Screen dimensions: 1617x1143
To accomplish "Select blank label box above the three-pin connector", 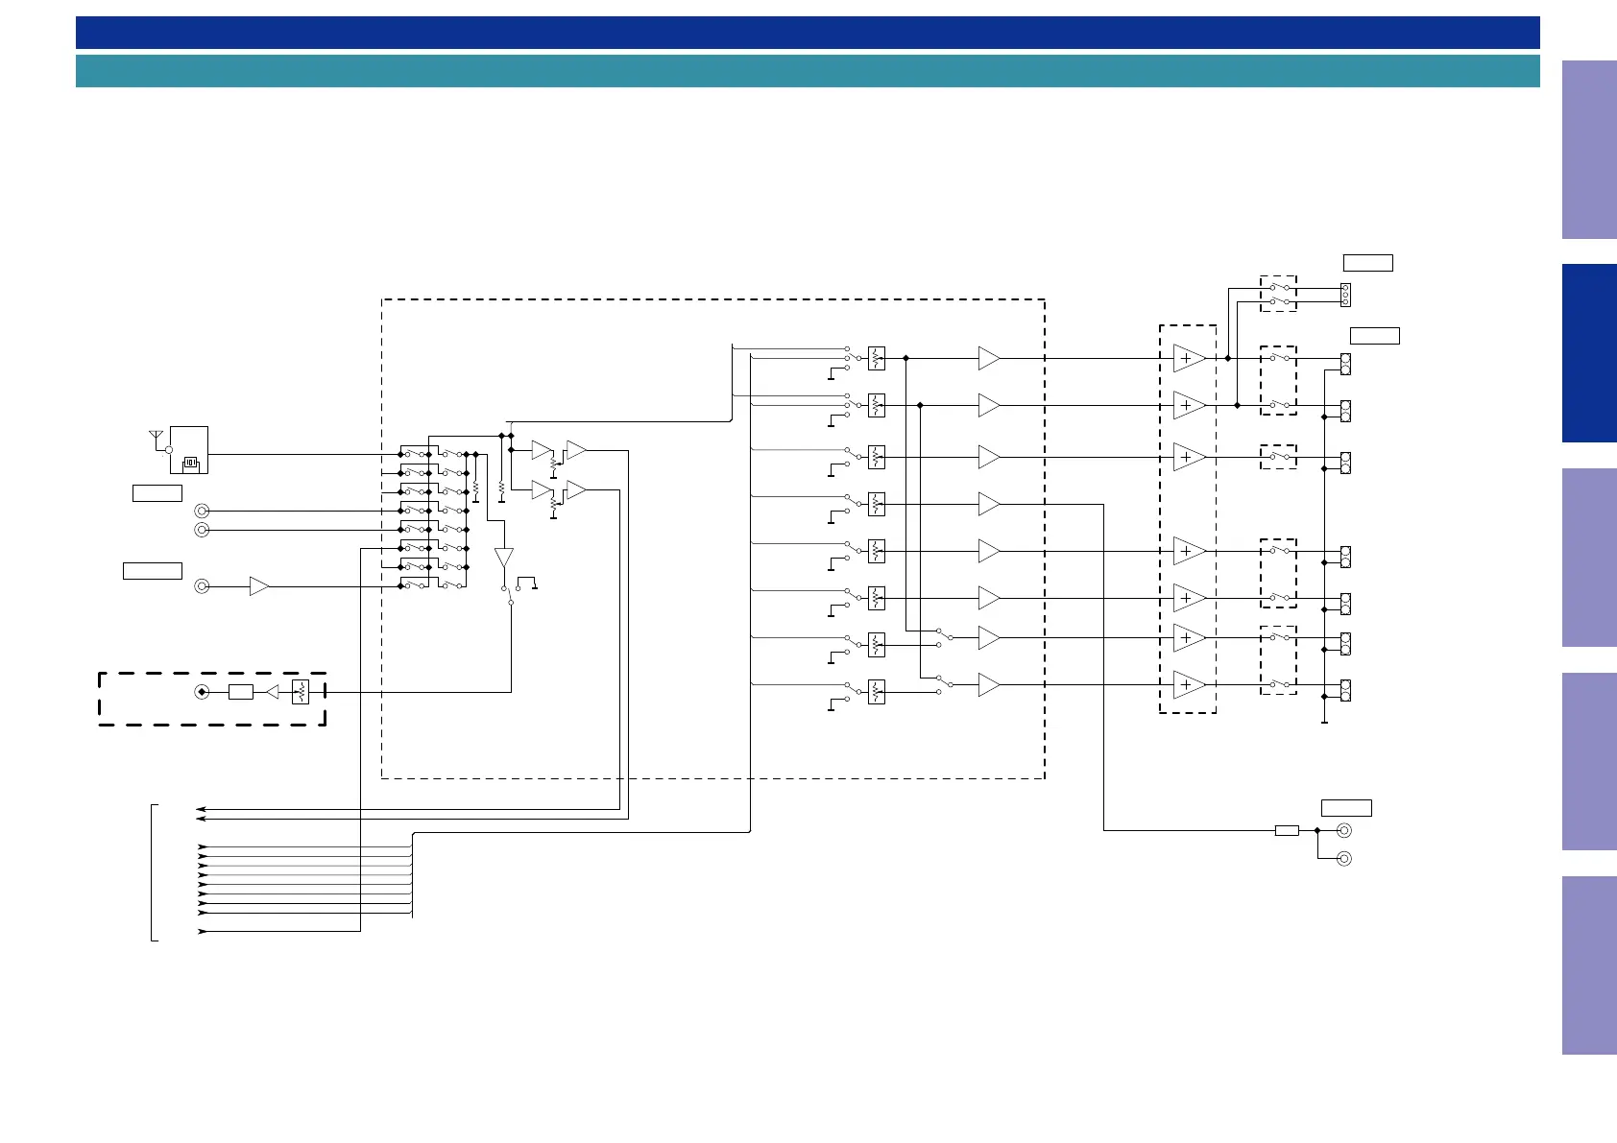I will pos(1368,263).
